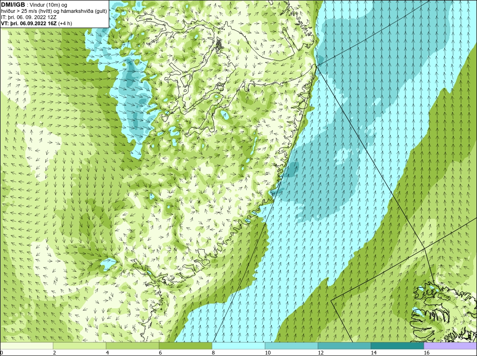Click the legend value label '4'
This screenshot has height=356, width=477.
click(107, 353)
